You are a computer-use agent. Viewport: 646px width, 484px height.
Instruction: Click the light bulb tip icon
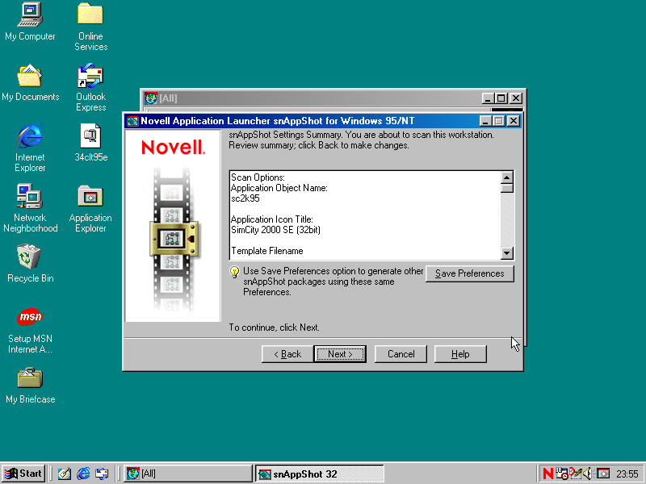click(x=234, y=272)
